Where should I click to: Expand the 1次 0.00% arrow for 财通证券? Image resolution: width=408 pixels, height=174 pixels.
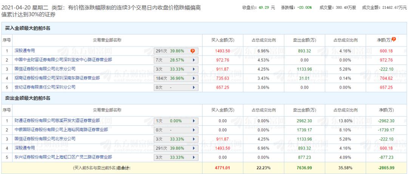click(193, 121)
